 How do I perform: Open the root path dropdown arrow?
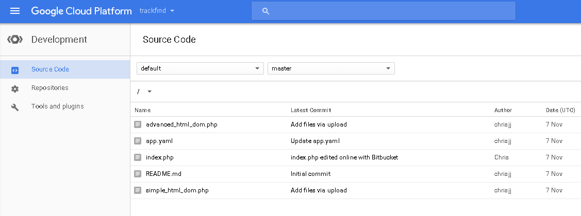pyautogui.click(x=150, y=92)
